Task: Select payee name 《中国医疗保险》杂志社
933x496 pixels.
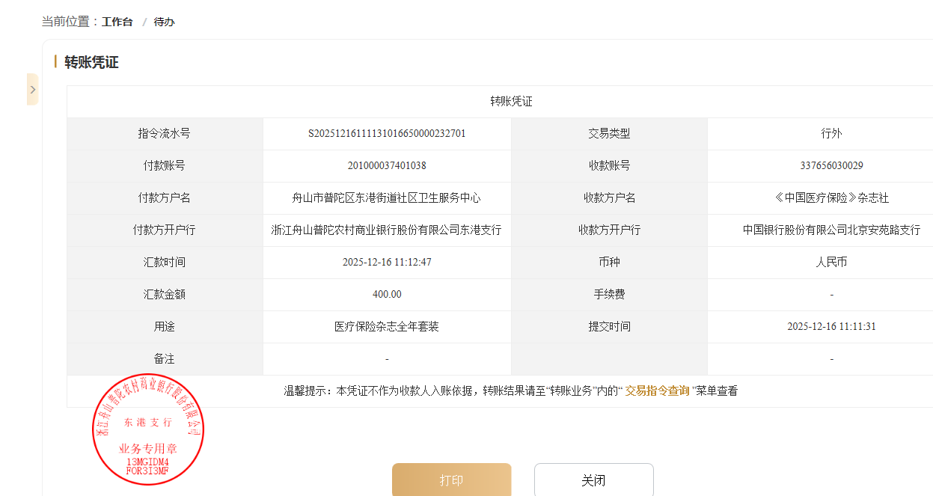Action: (x=831, y=198)
